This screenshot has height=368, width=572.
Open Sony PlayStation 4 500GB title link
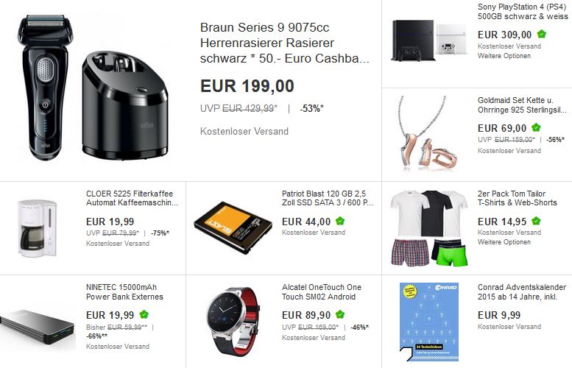pyautogui.click(x=523, y=11)
